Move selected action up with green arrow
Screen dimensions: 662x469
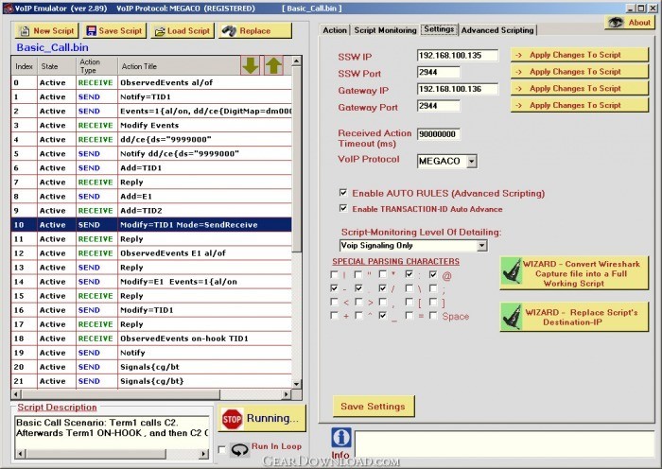273,66
